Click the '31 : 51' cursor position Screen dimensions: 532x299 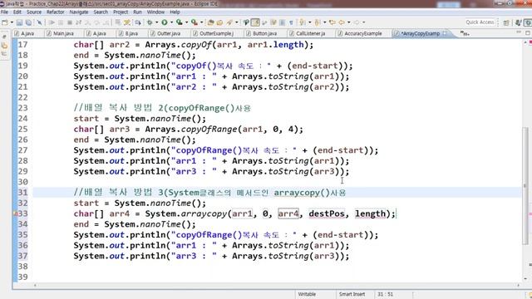[x=385, y=294]
